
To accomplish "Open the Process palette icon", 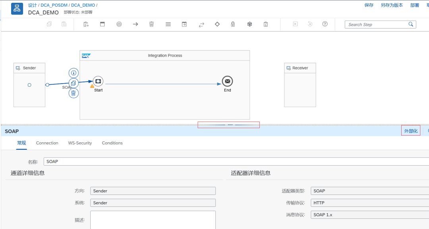I will click(x=102, y=24).
